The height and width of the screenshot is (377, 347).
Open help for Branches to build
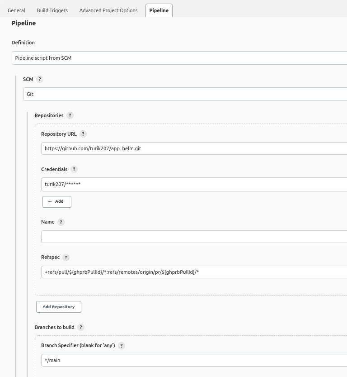[81, 327]
